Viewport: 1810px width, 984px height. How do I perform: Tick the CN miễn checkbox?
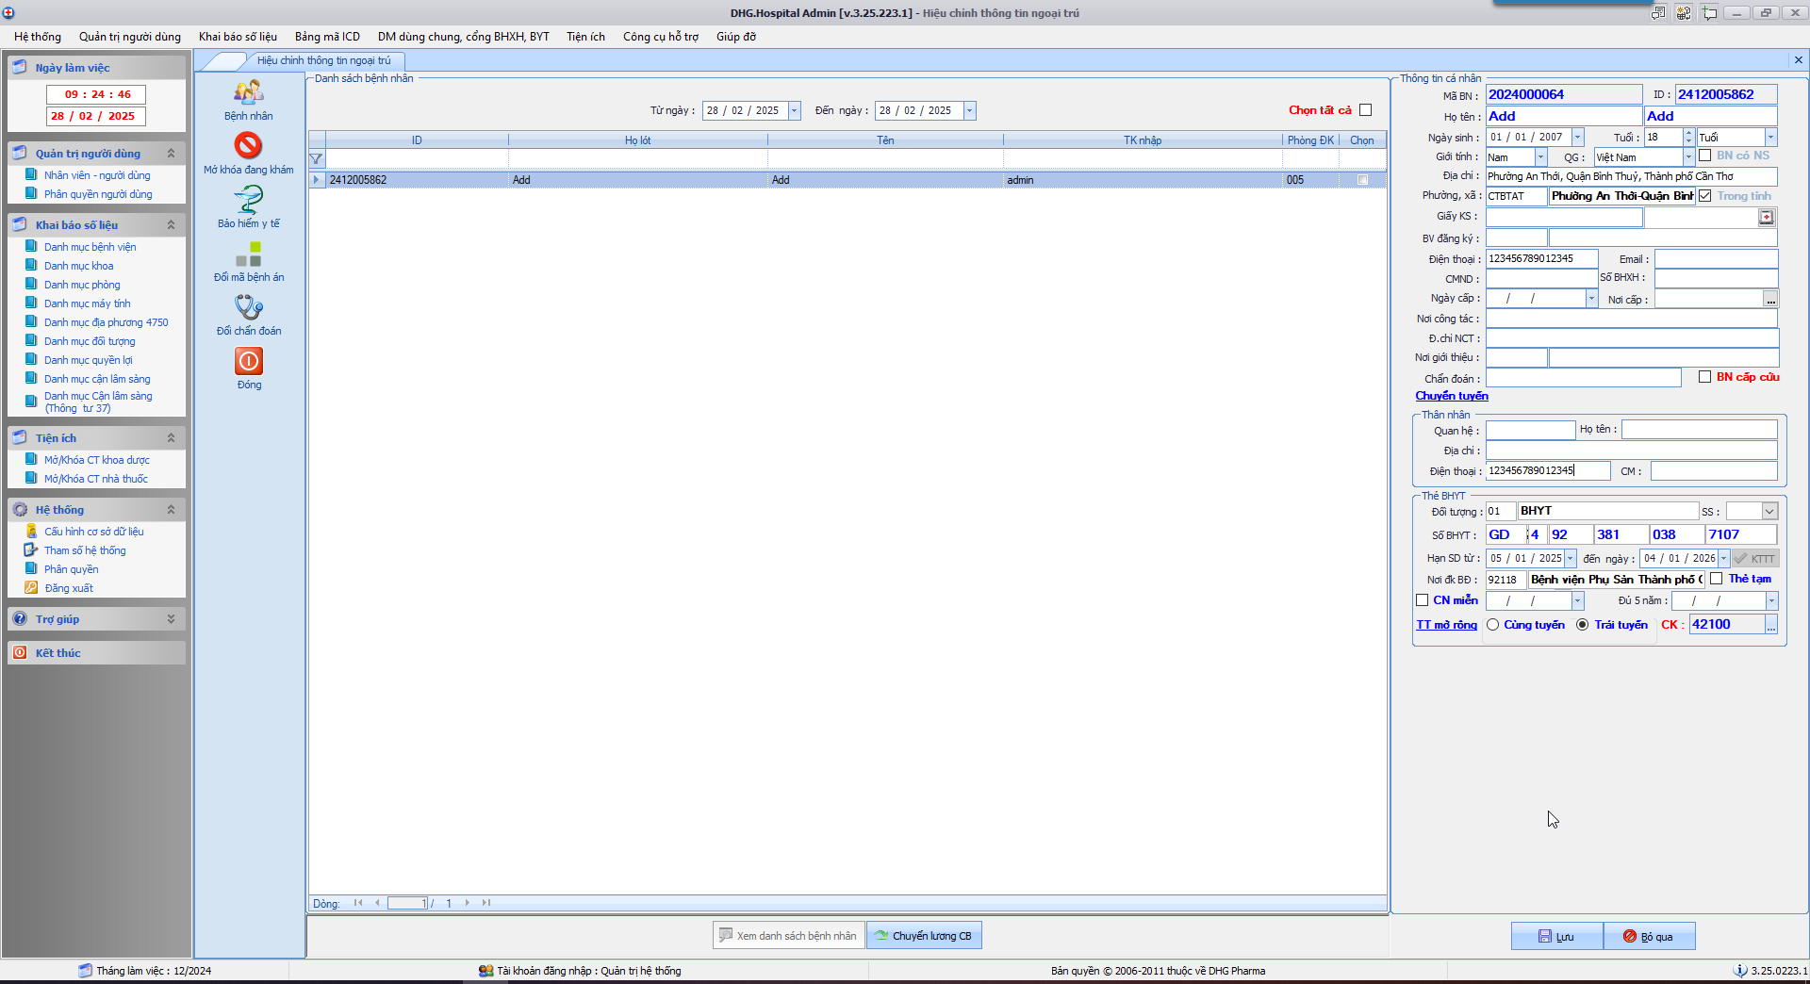click(x=1422, y=600)
